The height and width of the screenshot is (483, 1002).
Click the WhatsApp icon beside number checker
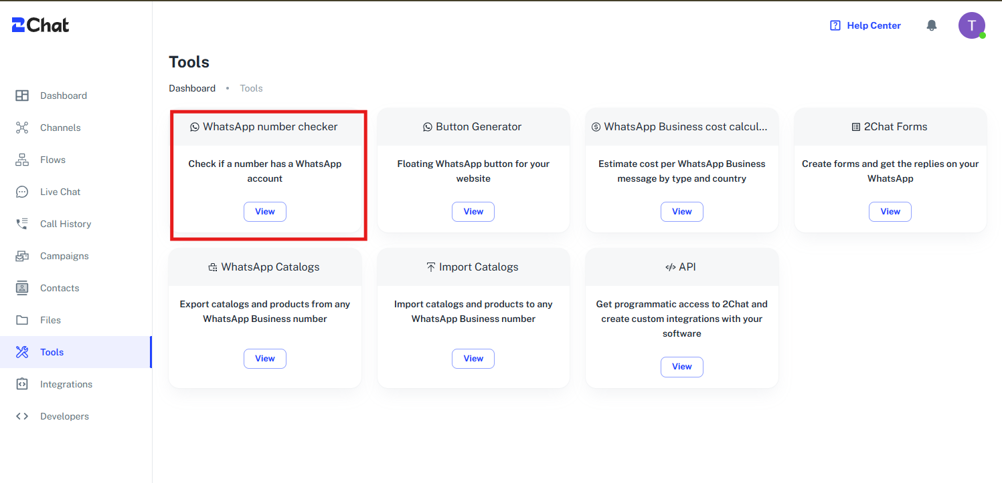tap(195, 127)
